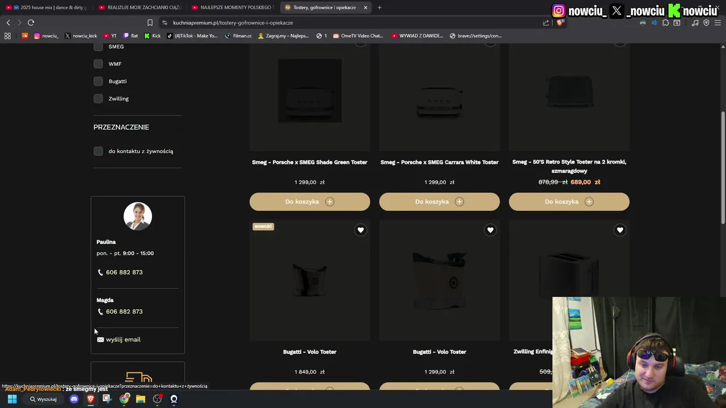Add Smeg 50'S Retro Style Toster to cart

pos(569,202)
